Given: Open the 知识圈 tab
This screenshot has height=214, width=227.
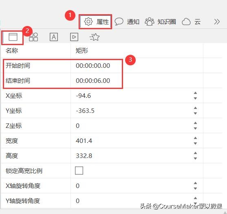Looking at the screenshot, I should coord(160,22).
